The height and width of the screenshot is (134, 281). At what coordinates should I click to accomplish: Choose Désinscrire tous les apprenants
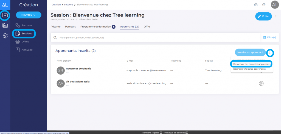tap(249, 69)
